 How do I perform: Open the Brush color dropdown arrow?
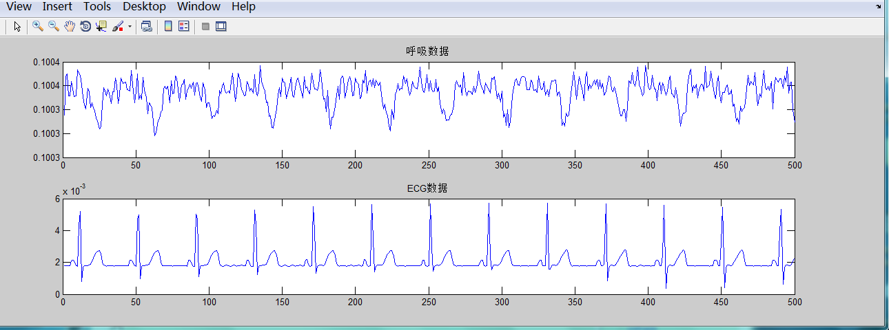click(130, 27)
